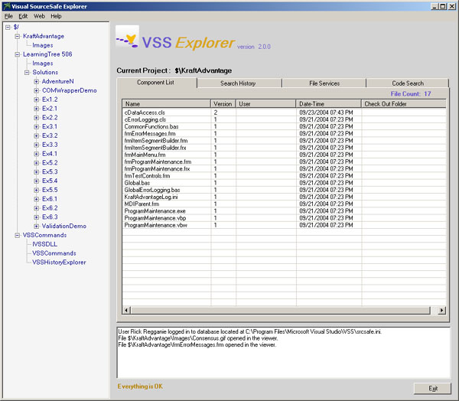Expand the Ex3.1 node
Image resolution: width=459 pixels, height=401 pixels.
click(36, 126)
